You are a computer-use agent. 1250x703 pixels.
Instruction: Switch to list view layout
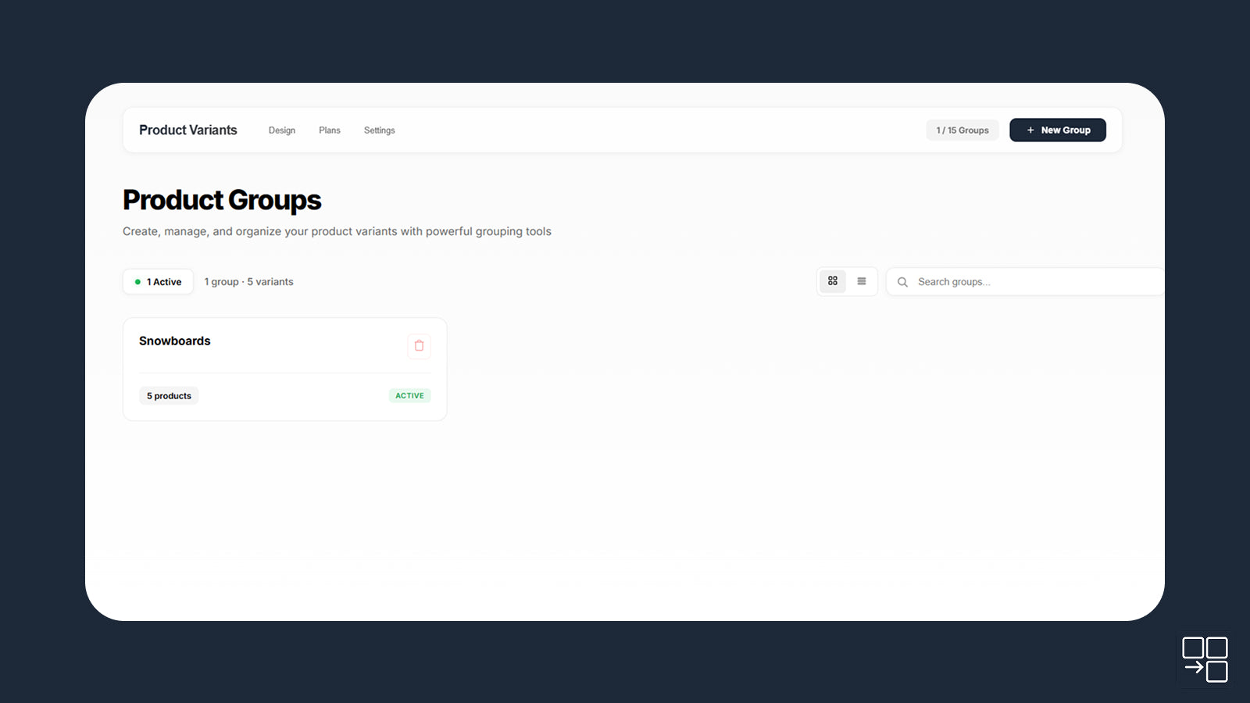[861, 281]
